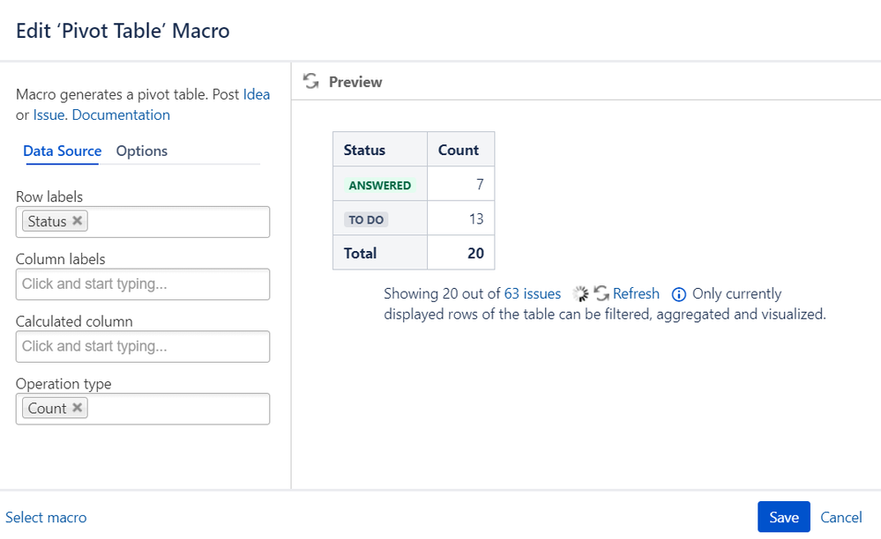Remove the Count tag from Operation type
This screenshot has width=881, height=539.
[x=78, y=408]
